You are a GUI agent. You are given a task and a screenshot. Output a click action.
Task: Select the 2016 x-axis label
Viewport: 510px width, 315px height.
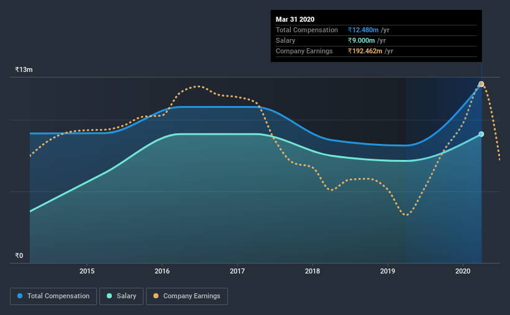162,271
